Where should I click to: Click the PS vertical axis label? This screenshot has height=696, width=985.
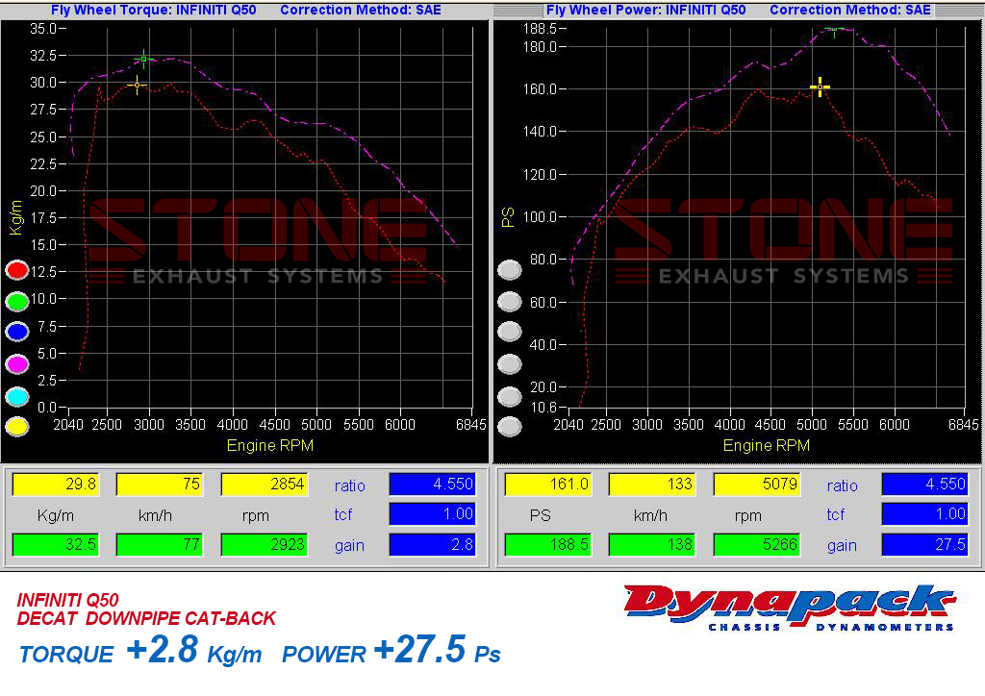pos(508,217)
